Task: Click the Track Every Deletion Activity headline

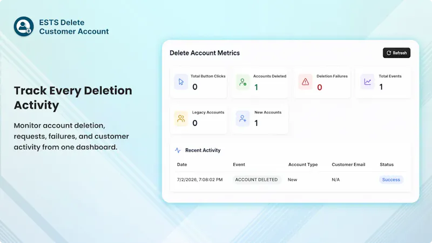Action: tap(73, 98)
